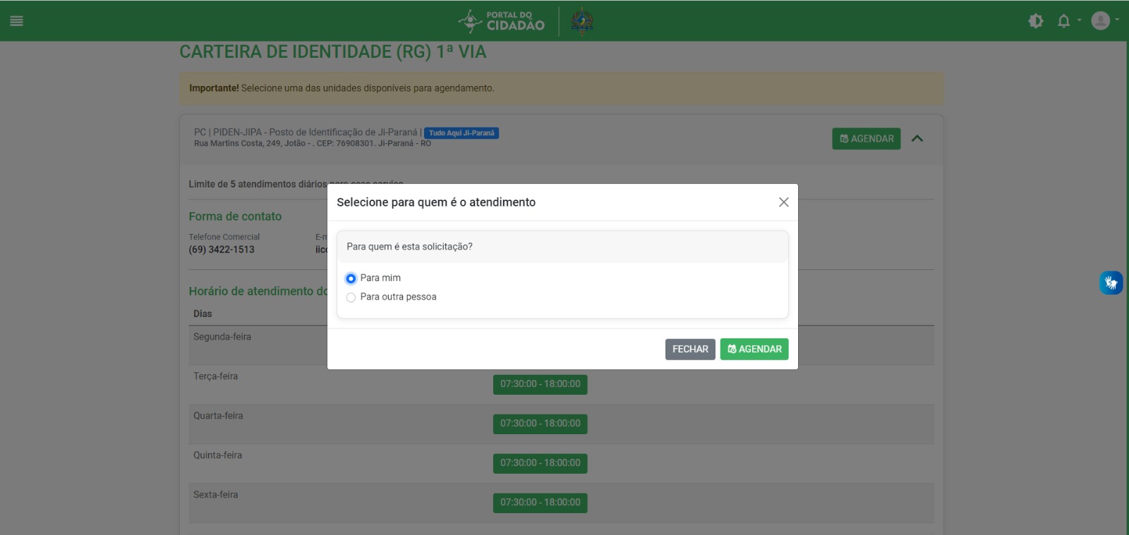The image size is (1129, 535).
Task: Click the state coat of arms emblem
Action: [x=581, y=21]
